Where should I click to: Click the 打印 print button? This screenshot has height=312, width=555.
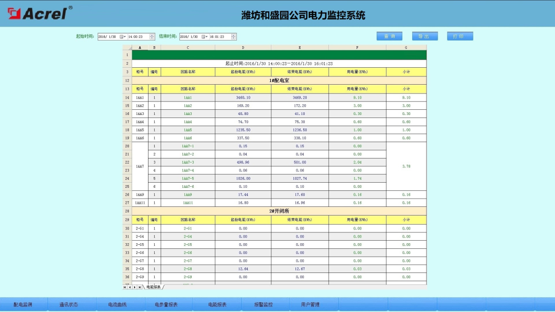click(x=460, y=36)
